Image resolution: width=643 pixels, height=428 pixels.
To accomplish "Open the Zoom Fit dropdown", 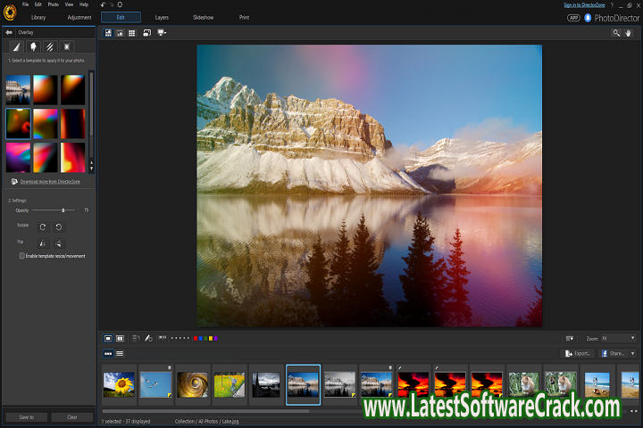I will click(619, 338).
